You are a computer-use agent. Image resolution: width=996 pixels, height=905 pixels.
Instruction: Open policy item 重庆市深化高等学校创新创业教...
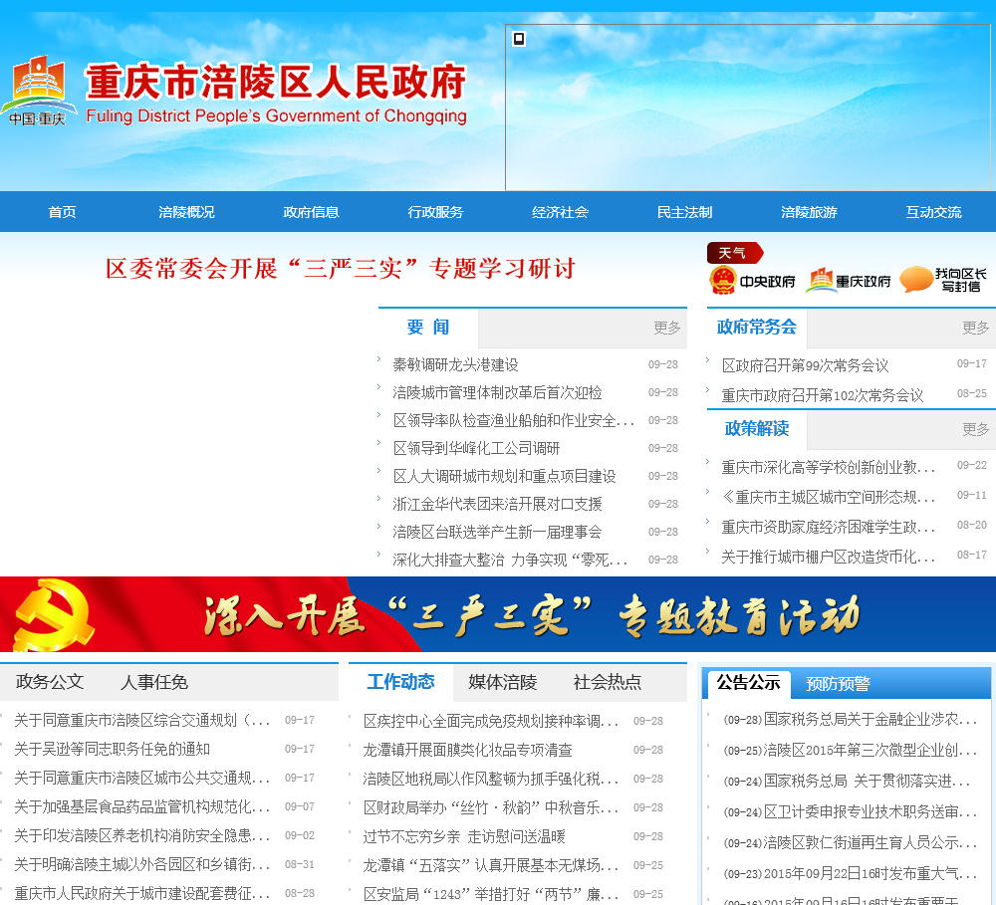pos(829,467)
